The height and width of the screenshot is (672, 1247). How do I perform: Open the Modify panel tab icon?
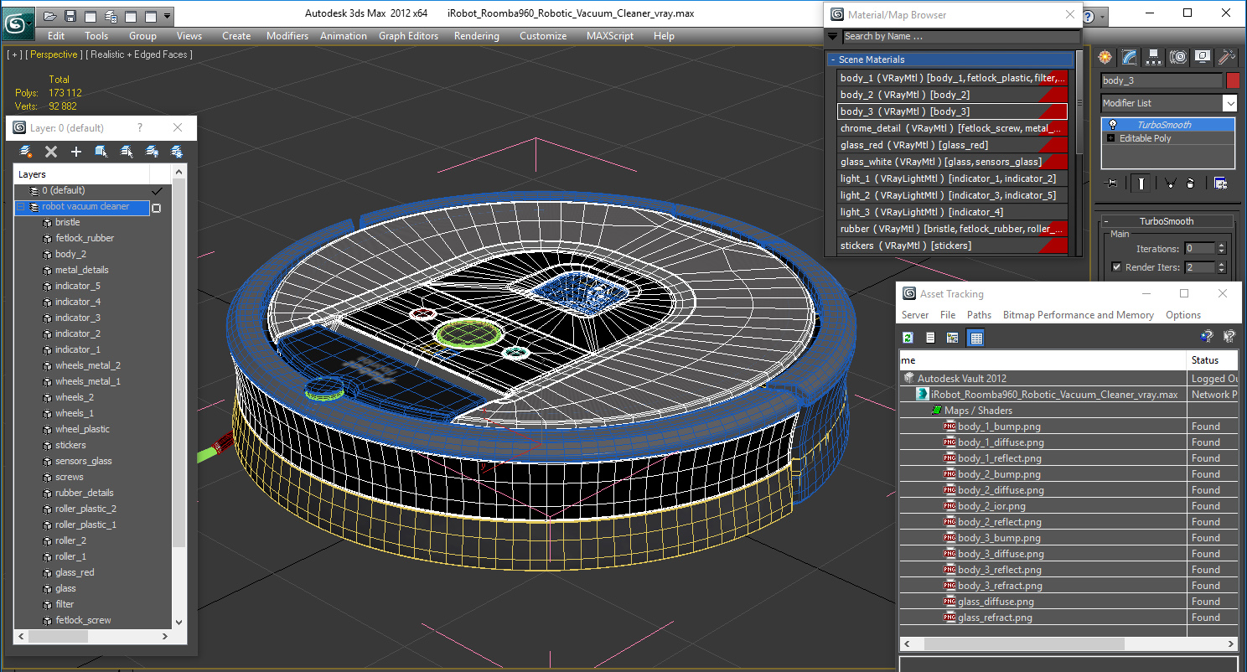1130,57
